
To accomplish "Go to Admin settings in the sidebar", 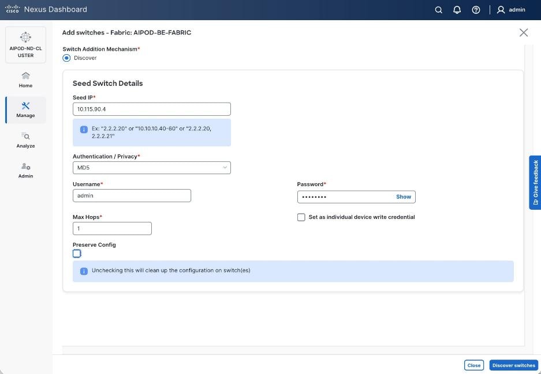I will [x=25, y=170].
